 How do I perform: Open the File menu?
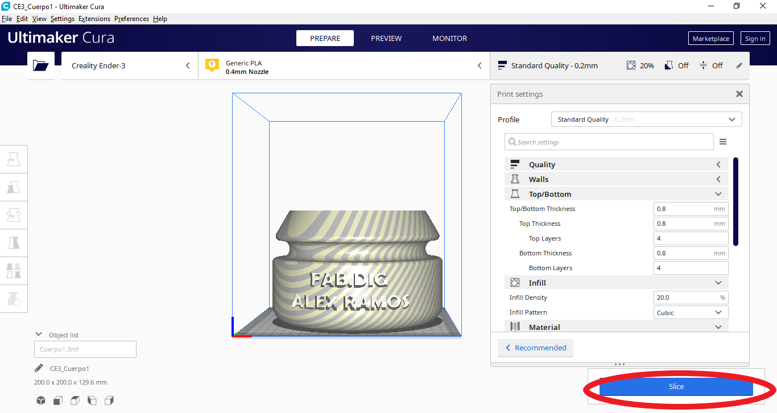click(7, 19)
